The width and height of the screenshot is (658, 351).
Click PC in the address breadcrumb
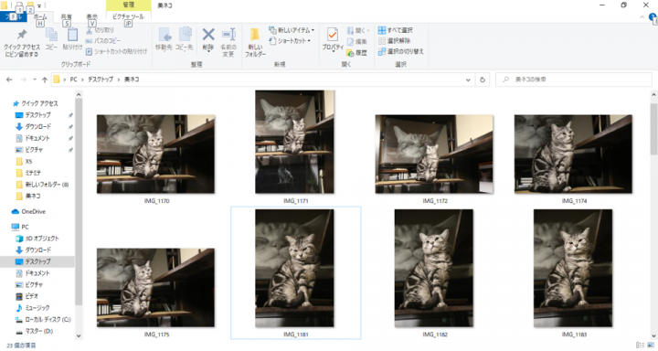coord(73,80)
